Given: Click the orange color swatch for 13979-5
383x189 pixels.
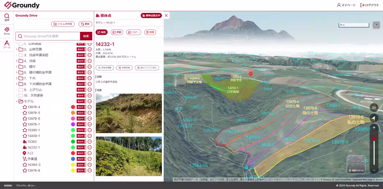Looking at the screenshot, I should [x=73, y=113].
